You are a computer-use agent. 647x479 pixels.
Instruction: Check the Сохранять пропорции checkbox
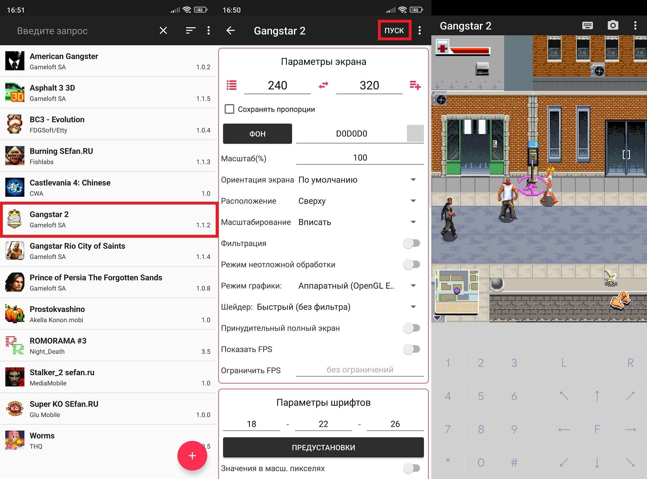pyautogui.click(x=229, y=109)
